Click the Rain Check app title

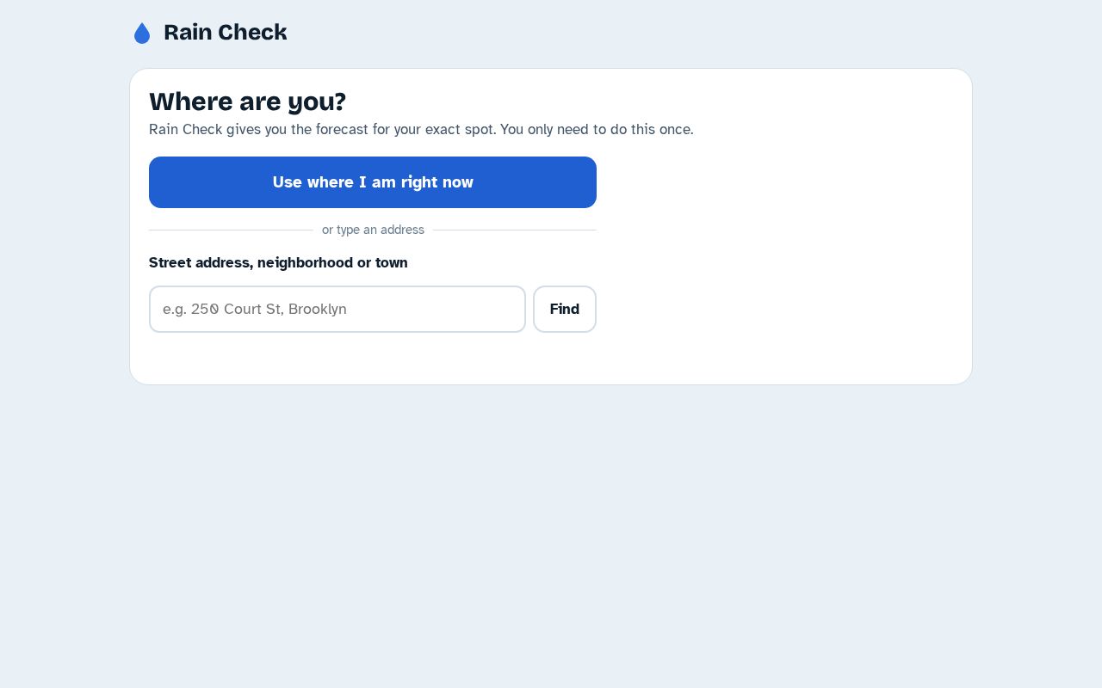click(x=225, y=33)
